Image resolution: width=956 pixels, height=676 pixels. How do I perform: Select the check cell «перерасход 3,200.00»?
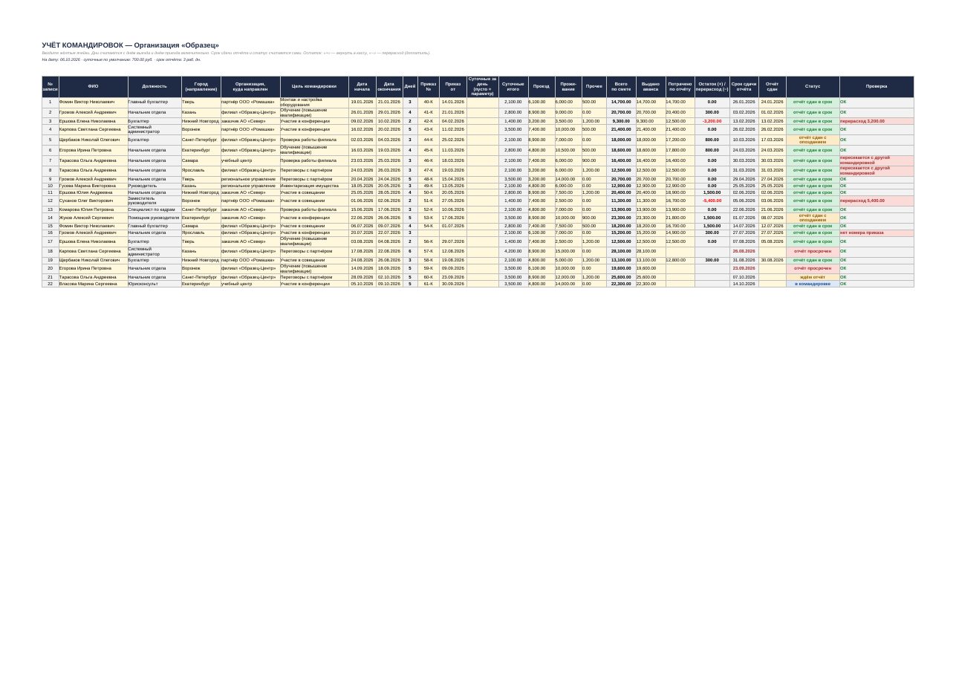click(877, 121)
